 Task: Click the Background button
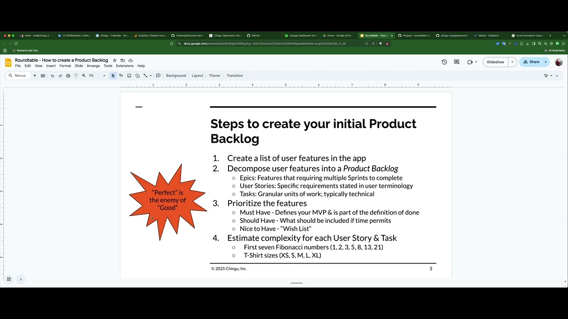click(x=176, y=76)
